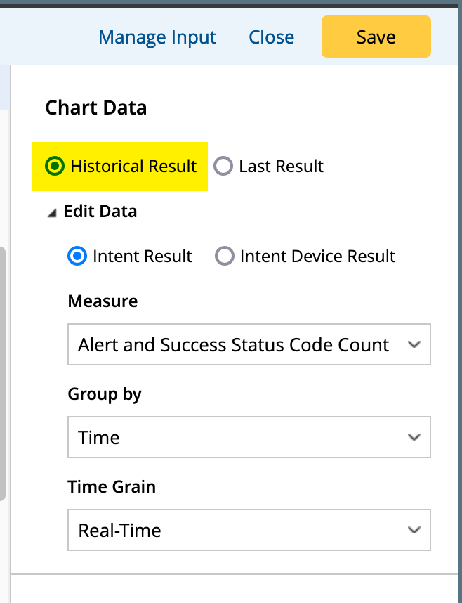Screen dimensions: 462x603
Task: Close the chart editing panel
Action: [x=271, y=37]
